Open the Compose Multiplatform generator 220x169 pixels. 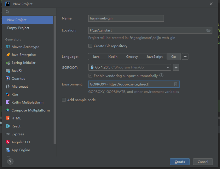tap(28, 110)
